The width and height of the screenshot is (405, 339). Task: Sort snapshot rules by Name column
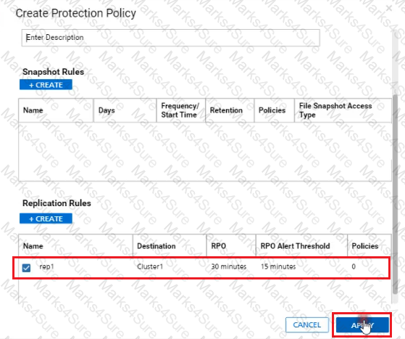click(x=33, y=110)
